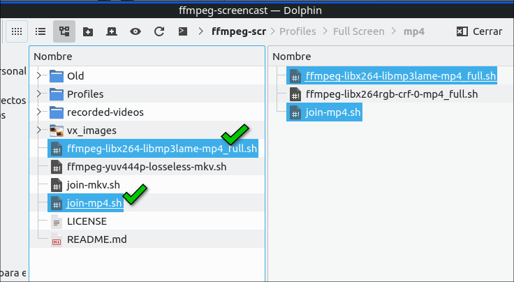Select ffmpeg-libx264rgb-crf-0-mp4_full.sh file
The width and height of the screenshot is (514, 282).
tap(392, 94)
